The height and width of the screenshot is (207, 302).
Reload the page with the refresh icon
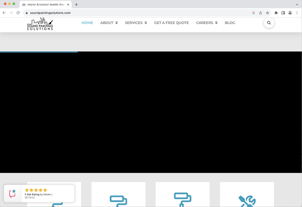coord(18,13)
